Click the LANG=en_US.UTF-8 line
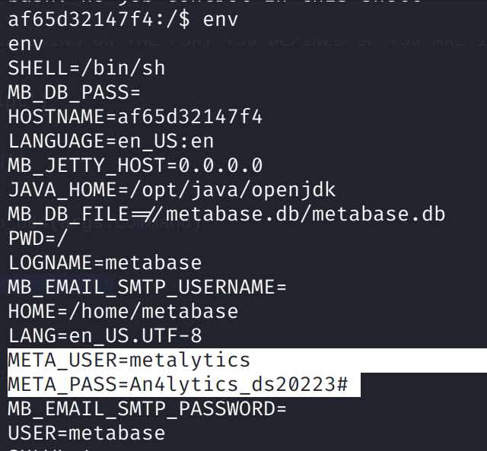Screen dimensions: 487x451 [x=104, y=335]
